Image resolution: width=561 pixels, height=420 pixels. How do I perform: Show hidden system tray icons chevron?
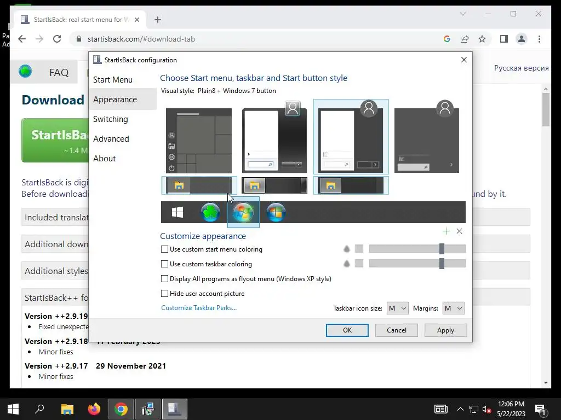(460, 409)
